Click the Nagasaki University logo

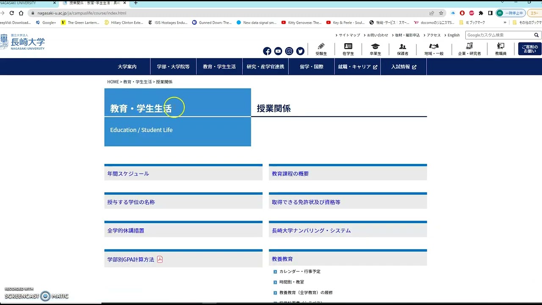point(22,42)
